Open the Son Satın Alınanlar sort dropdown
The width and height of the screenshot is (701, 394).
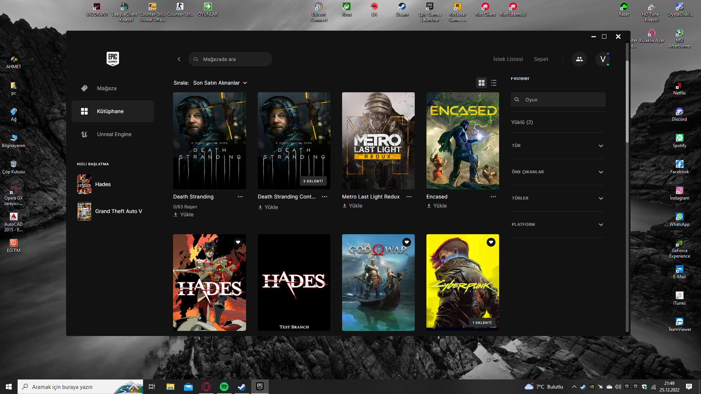click(220, 83)
